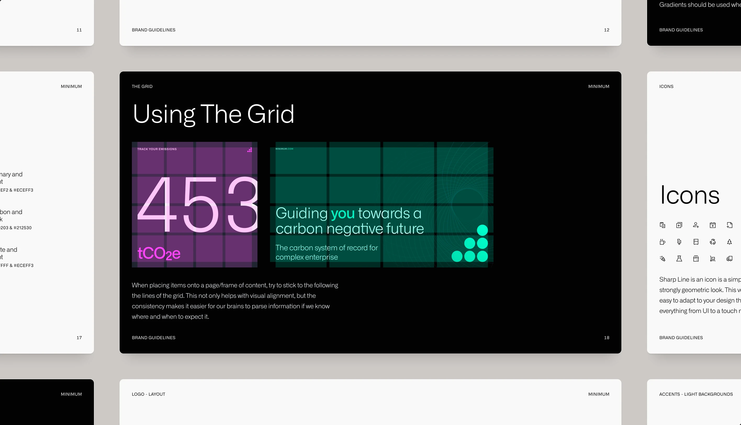Click page number 11

pos(79,30)
